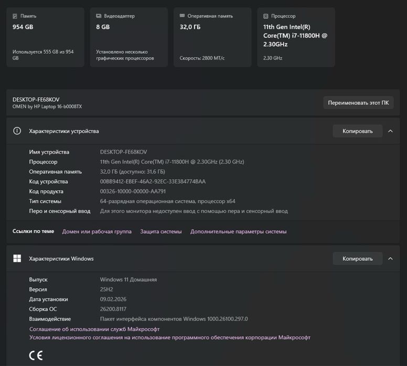This screenshot has width=407, height=366.
Task: Click the Переименовать этот ПК button
Action: pyautogui.click(x=358, y=103)
